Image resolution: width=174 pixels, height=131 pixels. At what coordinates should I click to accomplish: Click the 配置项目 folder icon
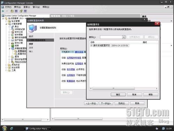[x=16, y=54]
